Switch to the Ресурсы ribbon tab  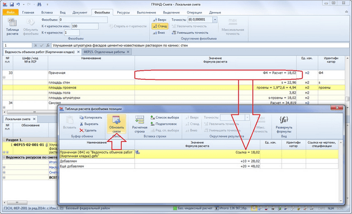pyautogui.click(x=123, y=12)
